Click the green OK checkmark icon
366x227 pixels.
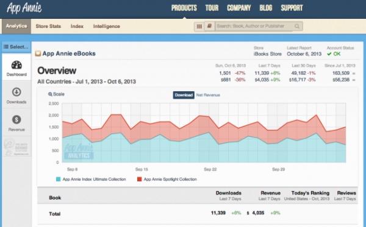329,54
